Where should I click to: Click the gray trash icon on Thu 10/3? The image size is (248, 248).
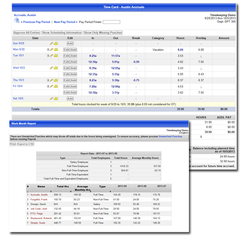coord(48,80)
